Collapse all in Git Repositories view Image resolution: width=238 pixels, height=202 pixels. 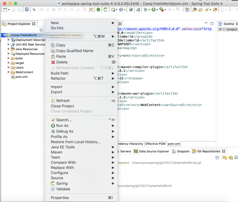pyautogui.click(x=217, y=158)
